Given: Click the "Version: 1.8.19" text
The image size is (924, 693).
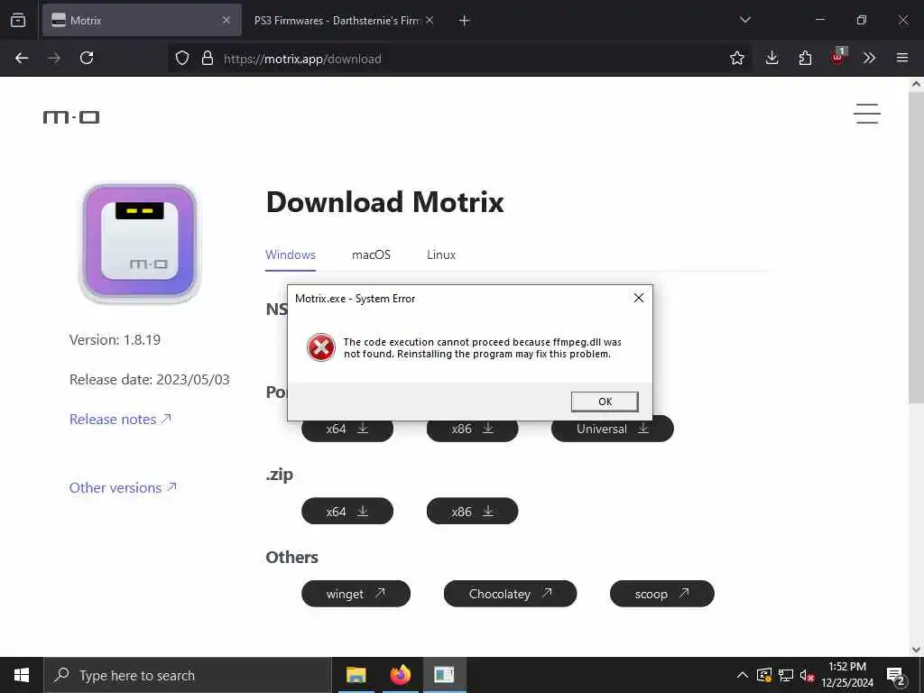Looking at the screenshot, I should pyautogui.click(x=115, y=340).
